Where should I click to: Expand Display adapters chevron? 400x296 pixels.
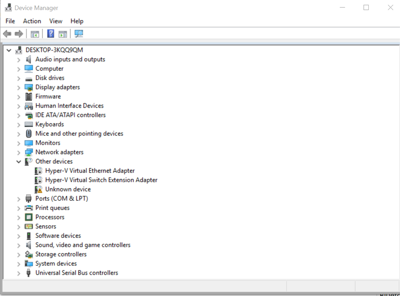click(x=19, y=88)
